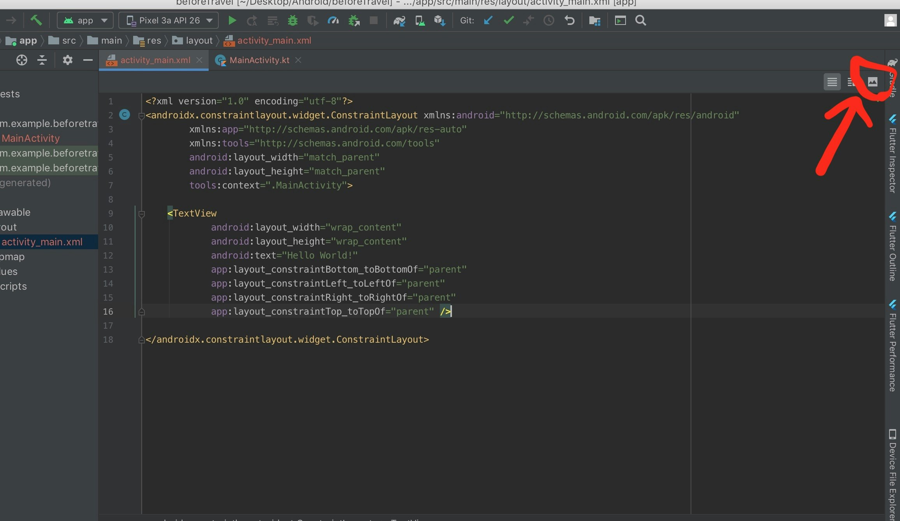
Task: Run the app with green play button
Action: [232, 20]
